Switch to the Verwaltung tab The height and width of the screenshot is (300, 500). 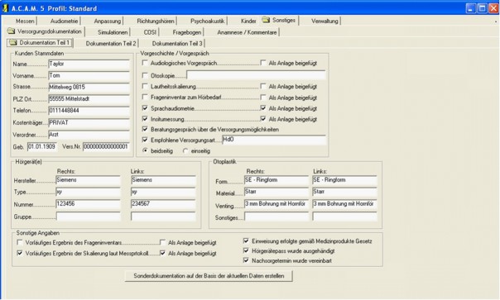tap(325, 21)
